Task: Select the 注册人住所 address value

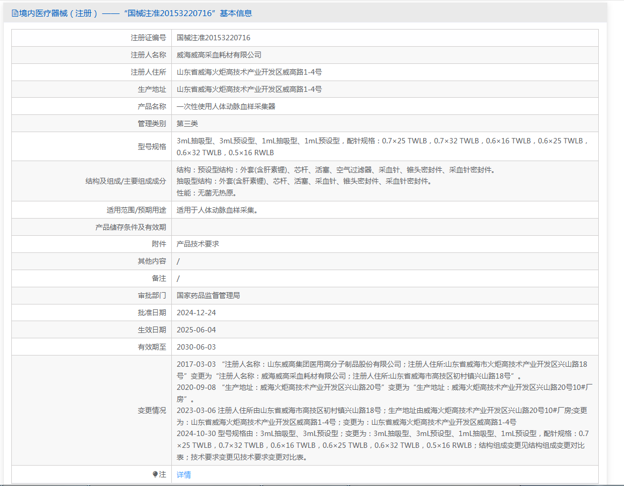Action: [x=249, y=72]
